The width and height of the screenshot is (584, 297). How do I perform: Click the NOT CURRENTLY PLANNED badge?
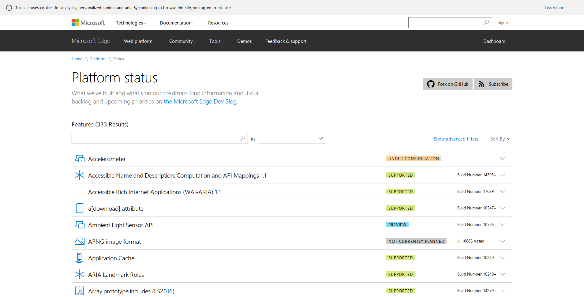pos(416,241)
